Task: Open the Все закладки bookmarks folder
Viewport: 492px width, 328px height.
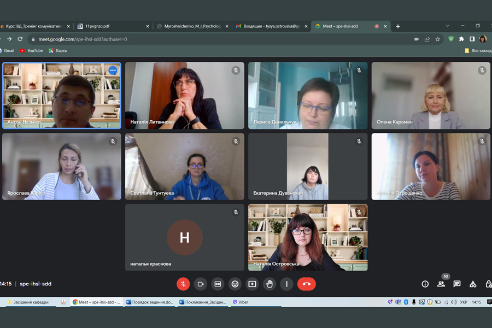Action: click(x=478, y=50)
